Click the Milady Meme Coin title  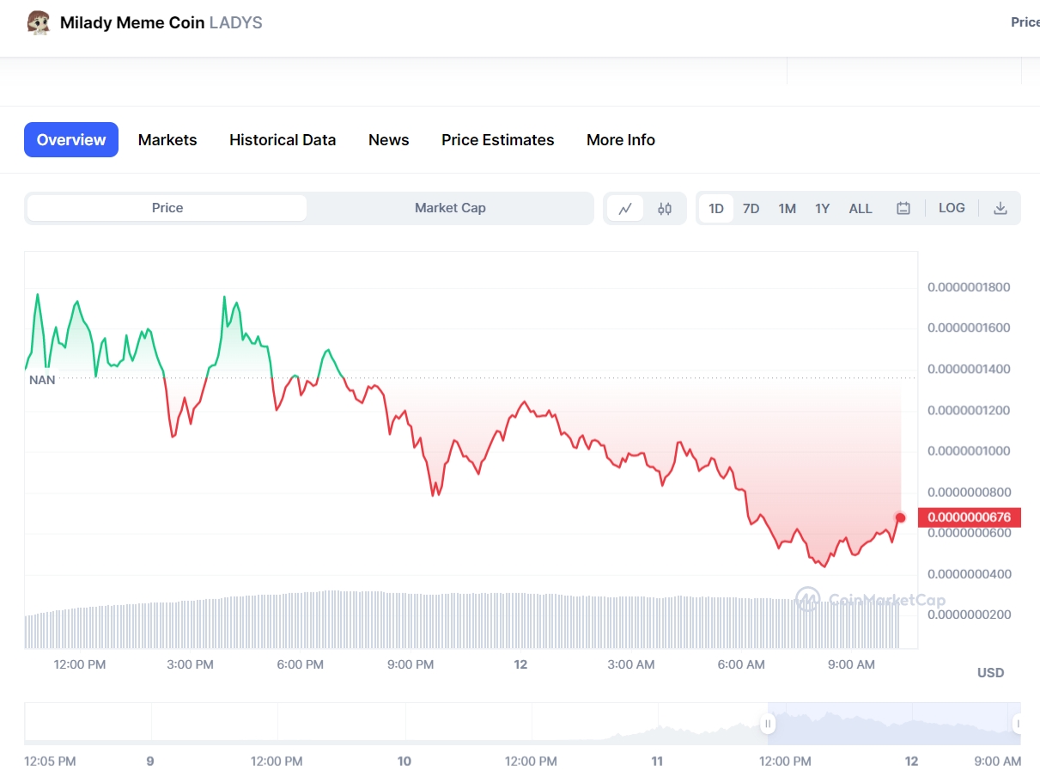(x=132, y=22)
